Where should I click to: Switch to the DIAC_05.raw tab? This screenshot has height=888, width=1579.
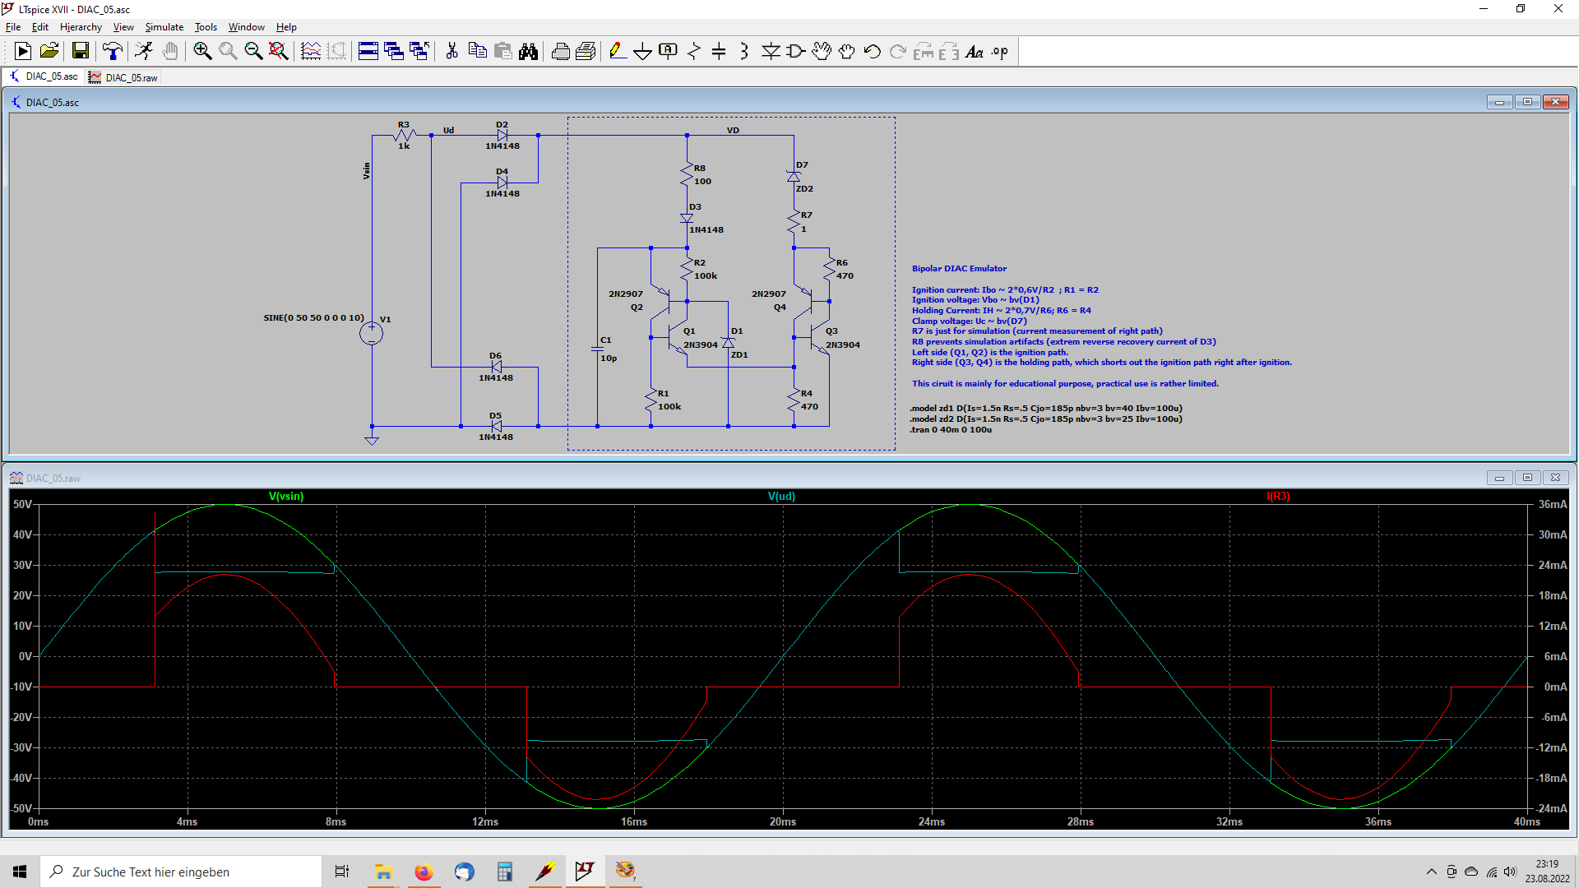[x=123, y=77]
